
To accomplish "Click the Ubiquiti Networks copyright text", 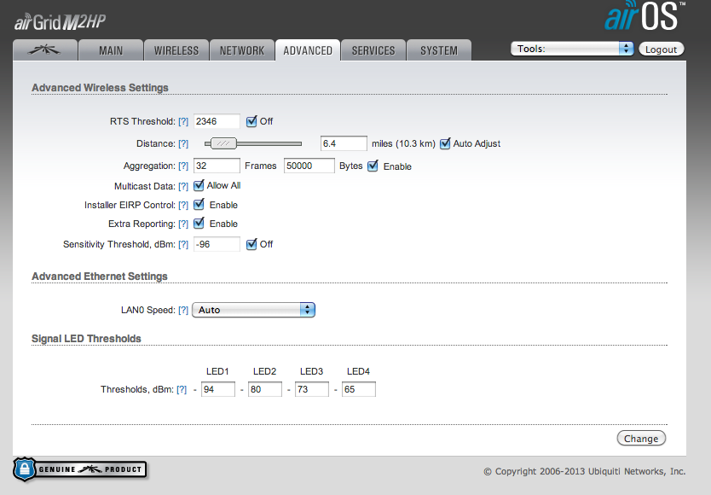I will click(x=585, y=471).
